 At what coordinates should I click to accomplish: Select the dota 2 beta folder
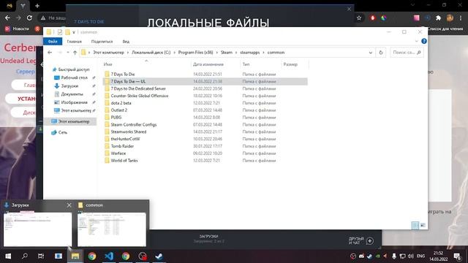tap(121, 103)
